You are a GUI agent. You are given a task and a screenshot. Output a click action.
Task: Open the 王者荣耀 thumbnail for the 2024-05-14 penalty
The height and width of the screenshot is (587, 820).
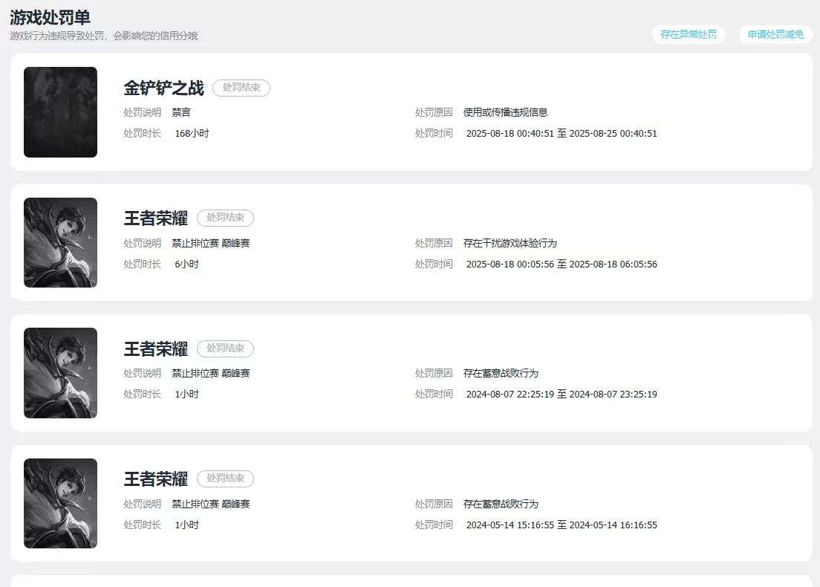tap(61, 503)
